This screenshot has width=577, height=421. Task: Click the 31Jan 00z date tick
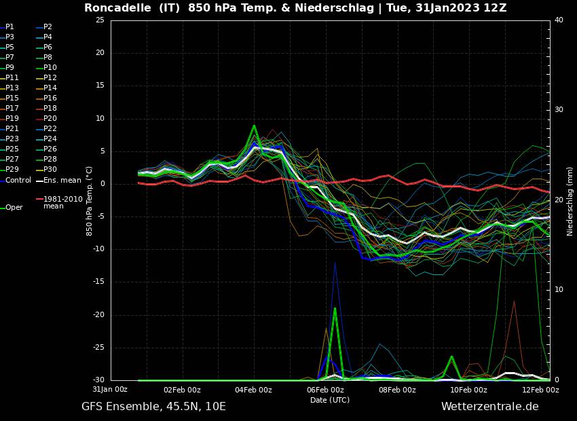tap(110, 390)
